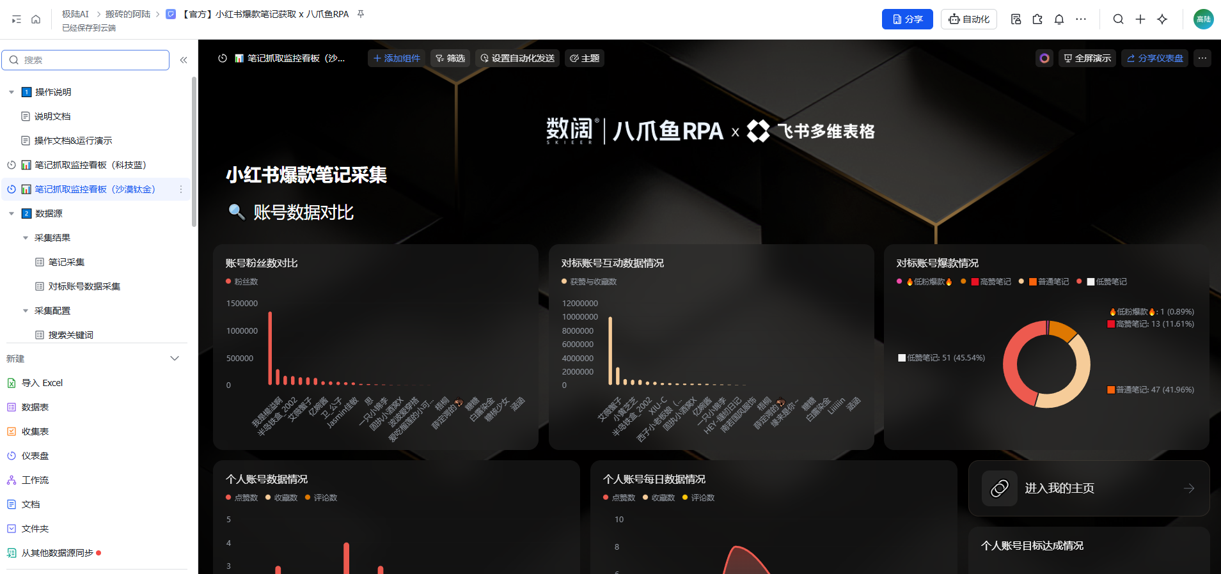This screenshot has width=1221, height=574.
Task: Open the extensions puzzle icon
Action: (1037, 19)
